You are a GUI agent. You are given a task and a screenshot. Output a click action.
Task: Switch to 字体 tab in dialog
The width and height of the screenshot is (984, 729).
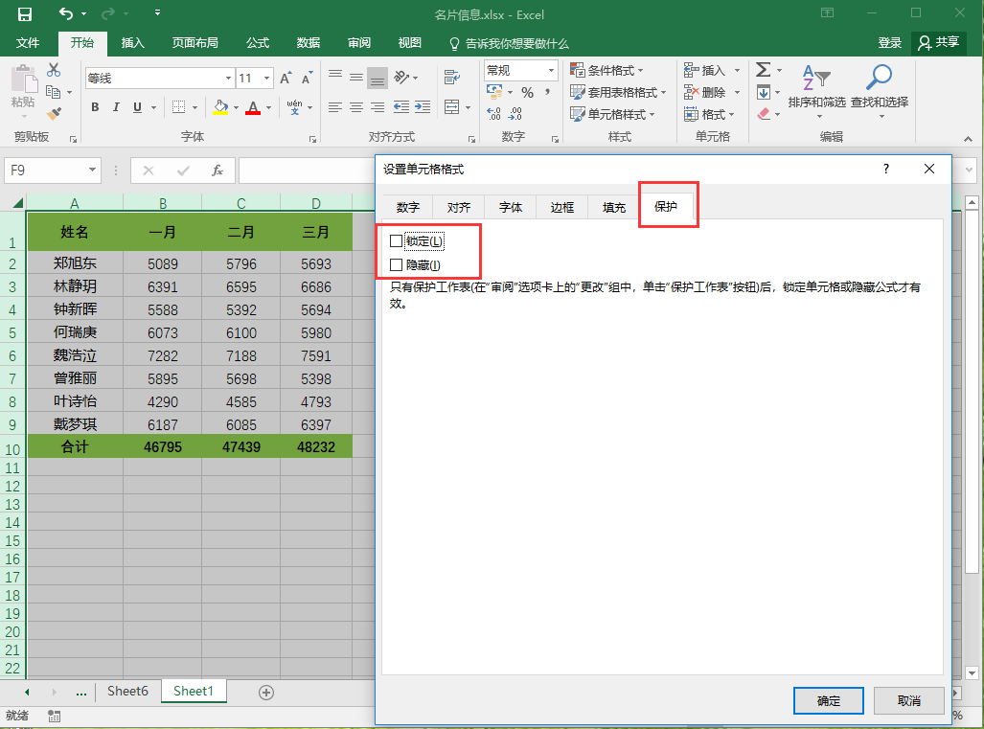pyautogui.click(x=511, y=207)
